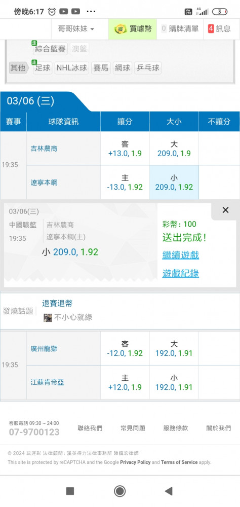Image resolution: width=240 pixels, height=507 pixels.
Task: Open the Privacy Policy link
Action: tap(135, 462)
